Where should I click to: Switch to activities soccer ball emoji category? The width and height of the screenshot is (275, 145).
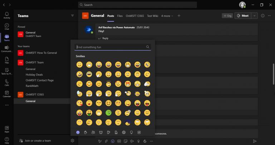coord(124,132)
